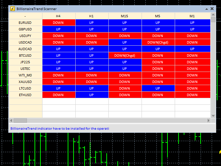Viewport: 221px width, 166px height.
Task: Click the ETHUSD H1 UP cell
Action: click(x=92, y=95)
